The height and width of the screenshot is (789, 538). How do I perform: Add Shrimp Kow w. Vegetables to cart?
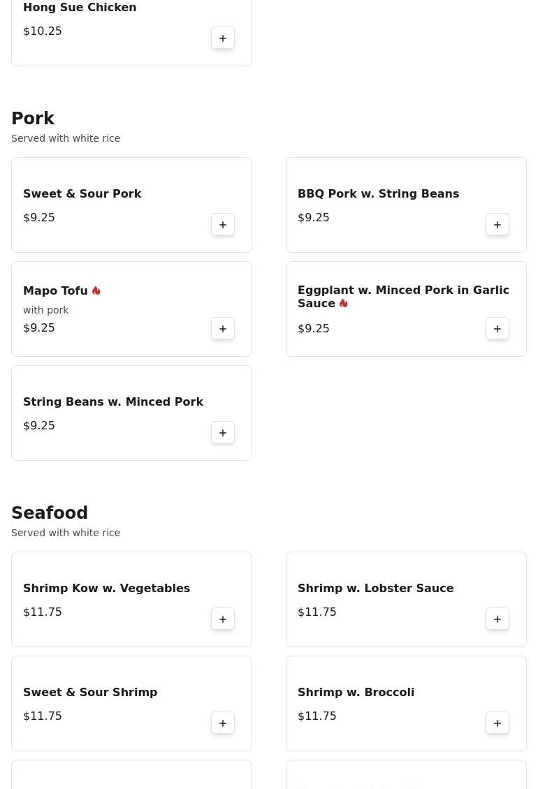tap(223, 619)
